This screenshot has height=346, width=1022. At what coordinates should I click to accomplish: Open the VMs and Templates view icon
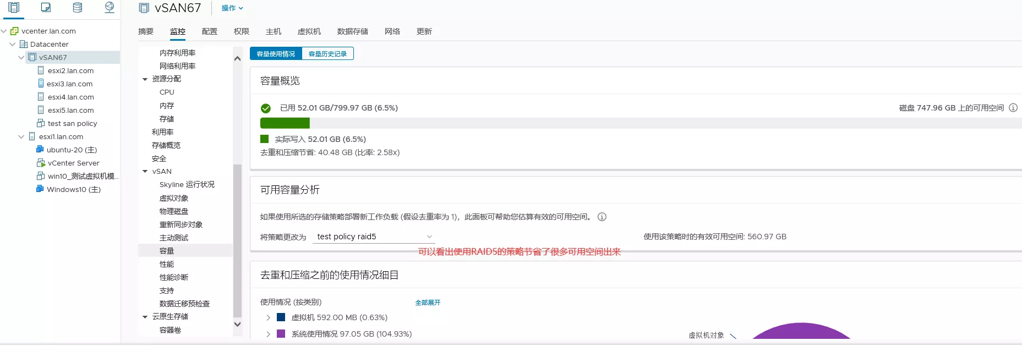(x=46, y=8)
